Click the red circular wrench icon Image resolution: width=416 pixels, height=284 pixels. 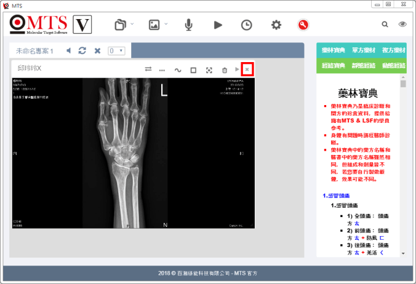[x=303, y=25]
